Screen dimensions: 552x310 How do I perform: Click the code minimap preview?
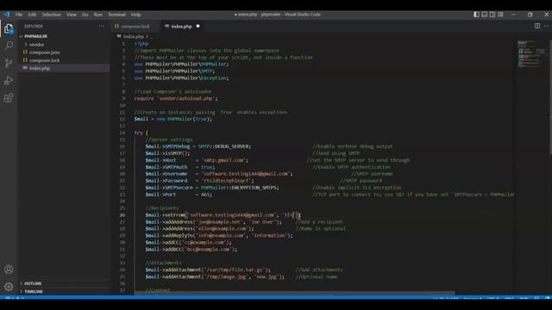click(x=531, y=53)
